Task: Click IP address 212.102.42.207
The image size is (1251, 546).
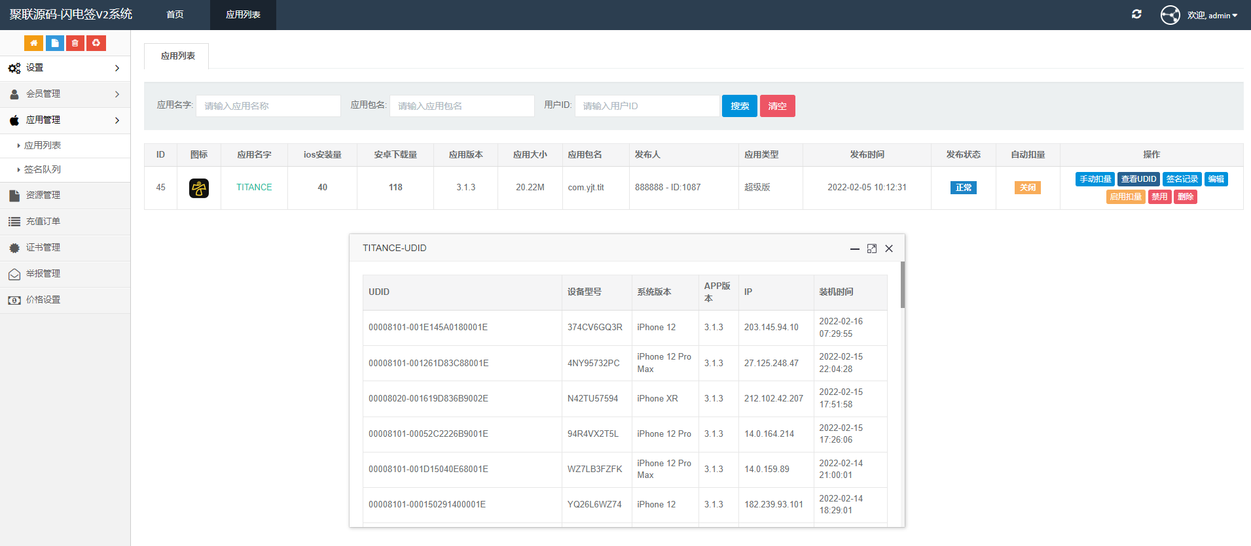Action: point(774,399)
